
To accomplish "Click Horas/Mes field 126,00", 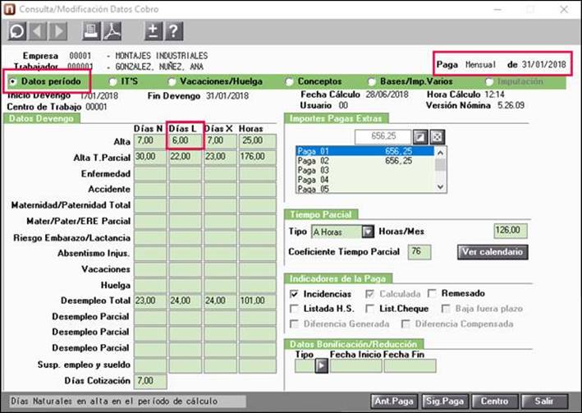I will click(511, 231).
